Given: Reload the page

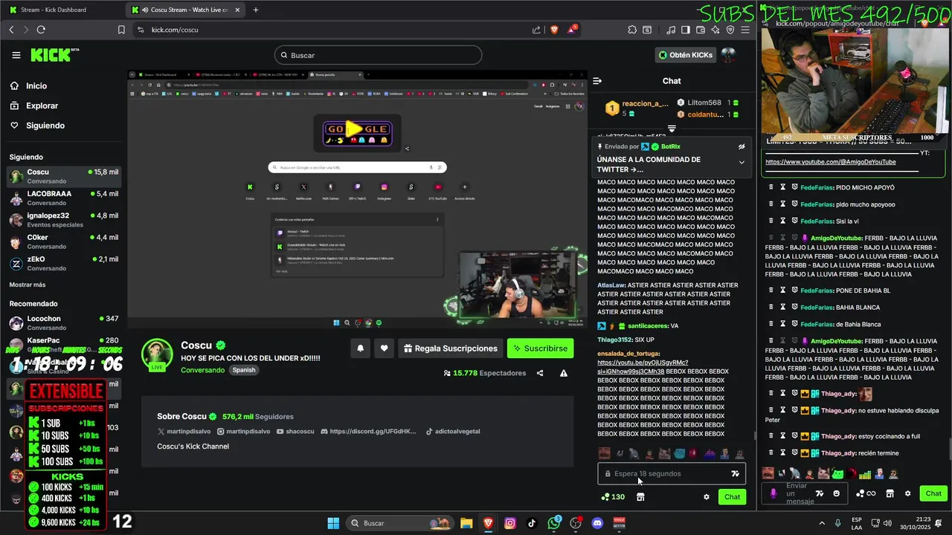Looking at the screenshot, I should pyautogui.click(x=41, y=30).
